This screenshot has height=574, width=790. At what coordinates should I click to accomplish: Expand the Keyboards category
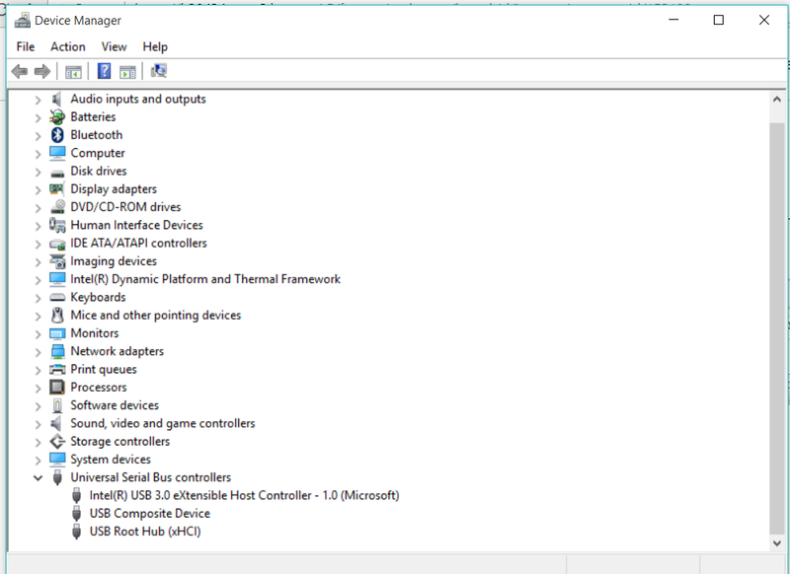coord(38,298)
